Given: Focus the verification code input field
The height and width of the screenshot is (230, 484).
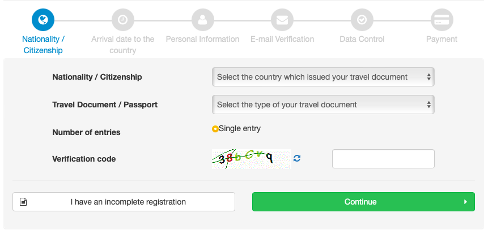Looking at the screenshot, I should click(x=383, y=159).
